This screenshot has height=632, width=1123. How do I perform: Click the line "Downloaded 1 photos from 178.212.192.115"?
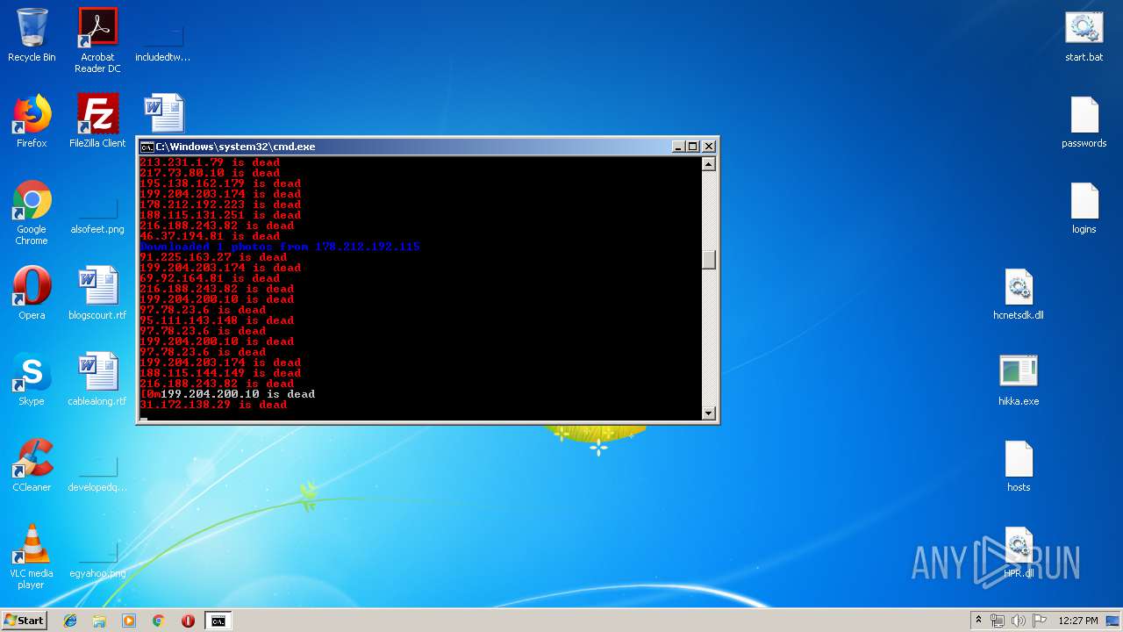(x=280, y=247)
